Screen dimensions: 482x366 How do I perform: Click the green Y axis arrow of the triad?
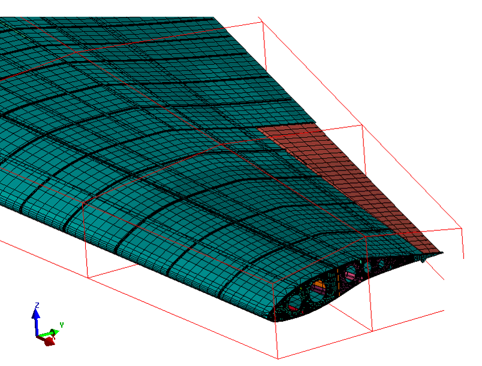(x=49, y=333)
